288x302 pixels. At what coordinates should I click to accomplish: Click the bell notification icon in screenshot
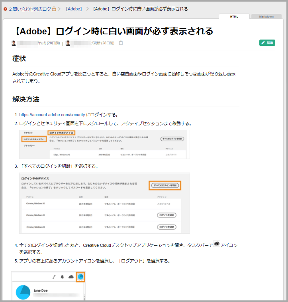point(62,277)
